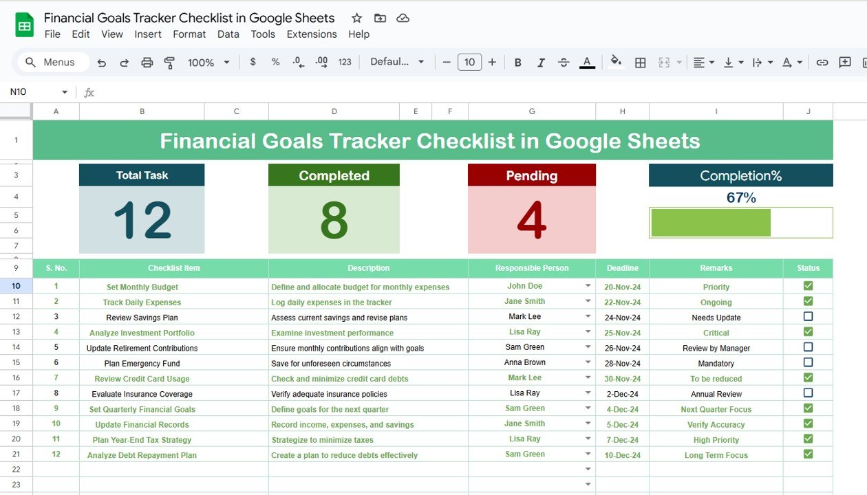Viewport: 867px width, 495px height.
Task: Insert a link
Action: point(822,63)
